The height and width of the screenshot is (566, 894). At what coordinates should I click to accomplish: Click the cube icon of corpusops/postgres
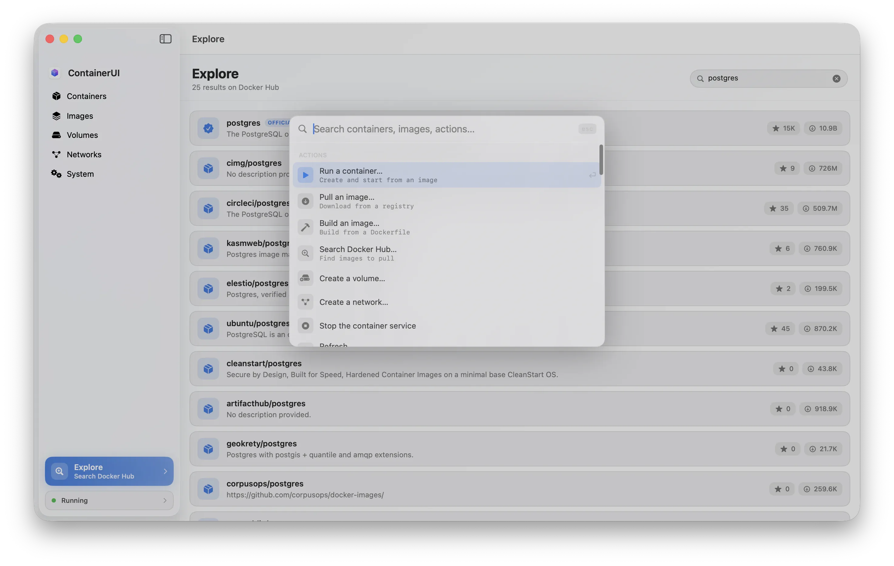[208, 489]
